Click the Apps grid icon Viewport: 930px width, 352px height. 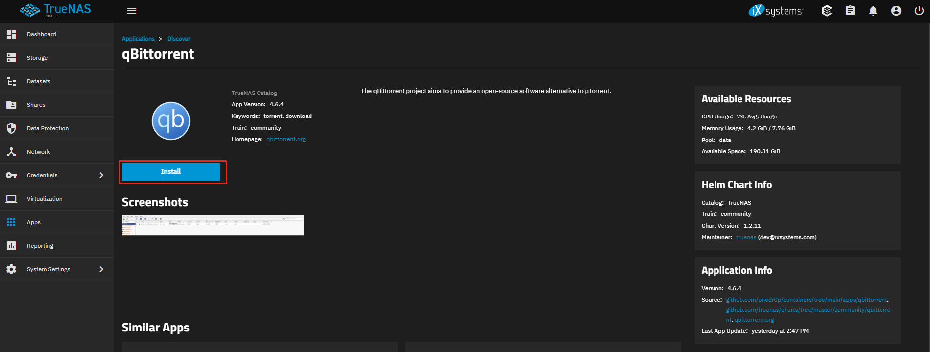[x=11, y=222]
